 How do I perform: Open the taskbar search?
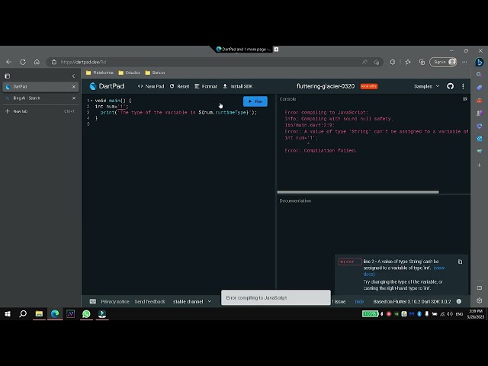point(23,313)
